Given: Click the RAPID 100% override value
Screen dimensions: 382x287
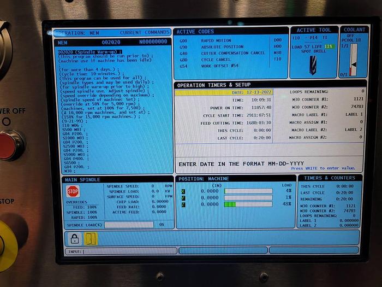Looking at the screenshot, I should tap(92, 217).
